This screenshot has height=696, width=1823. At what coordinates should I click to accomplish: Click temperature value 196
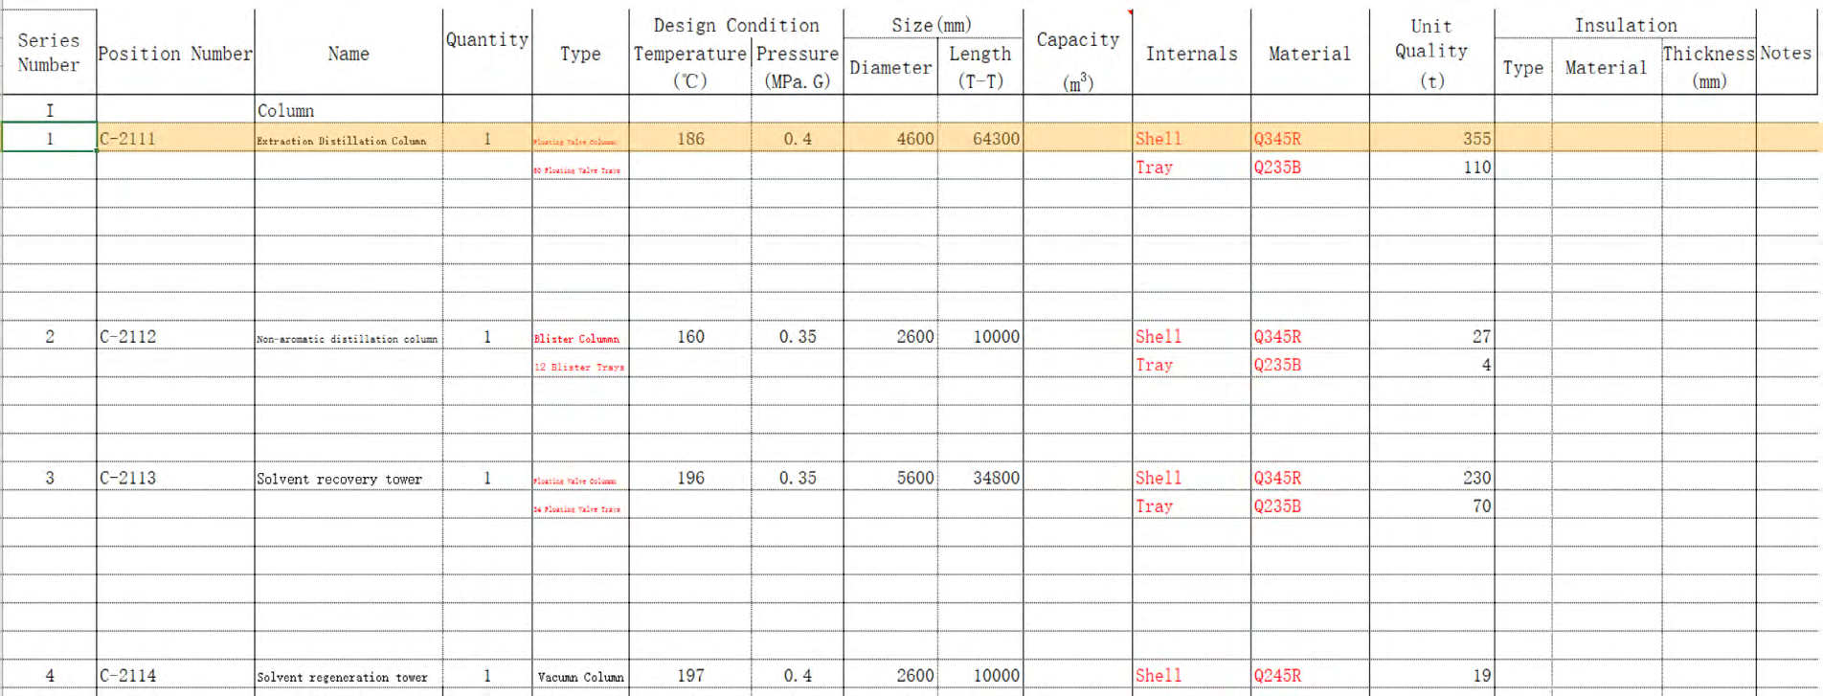(689, 478)
